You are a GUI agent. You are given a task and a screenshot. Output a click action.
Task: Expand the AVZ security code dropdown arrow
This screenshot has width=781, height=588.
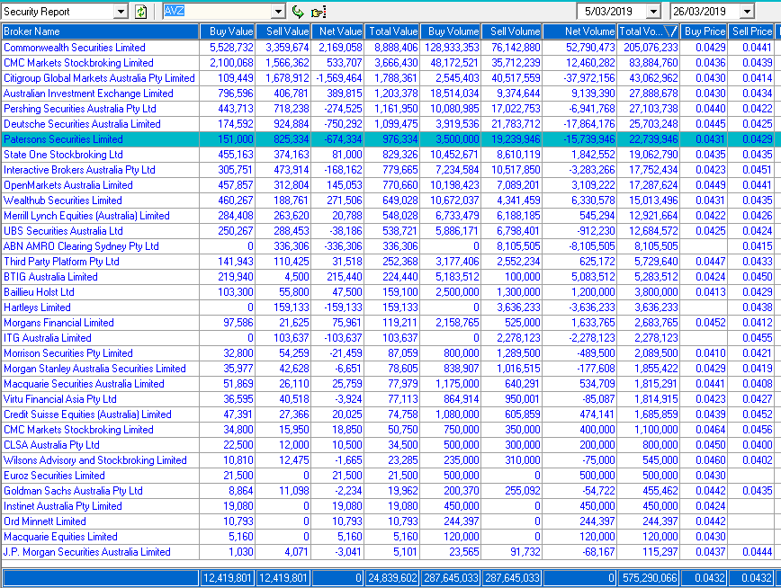(278, 12)
